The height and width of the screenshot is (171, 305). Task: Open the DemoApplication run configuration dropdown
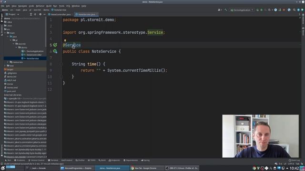pos(242,10)
